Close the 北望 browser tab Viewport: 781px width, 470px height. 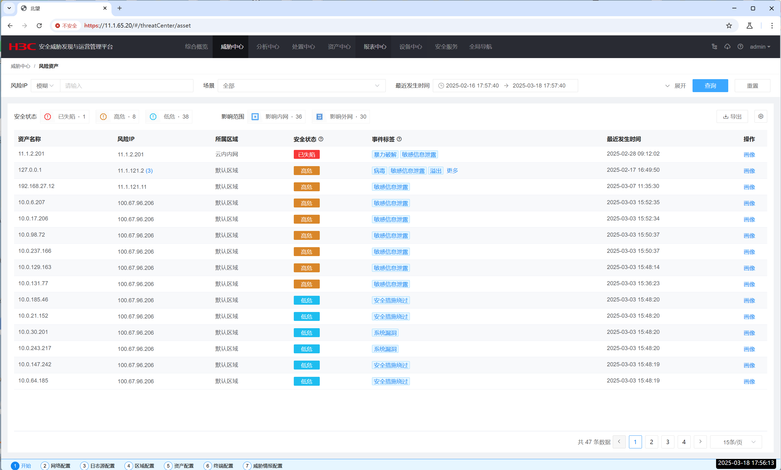(105, 8)
